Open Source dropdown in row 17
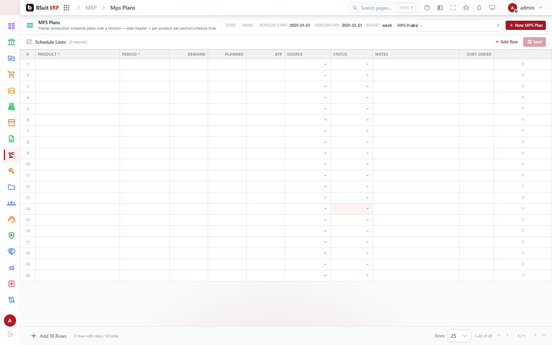Screen dimensions: 552x345 click(x=325, y=242)
